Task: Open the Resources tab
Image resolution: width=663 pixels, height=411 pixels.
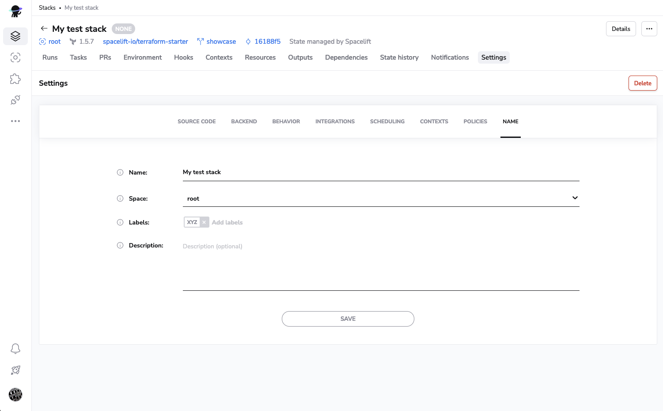Action: (260, 57)
